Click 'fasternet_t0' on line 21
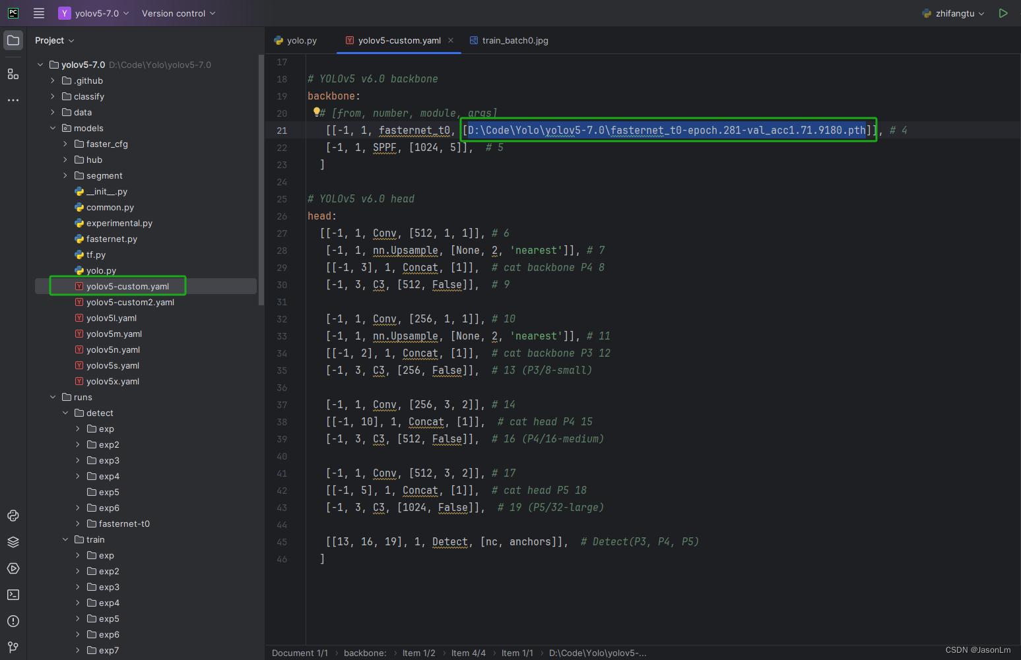This screenshot has width=1021, height=660. coord(414,131)
